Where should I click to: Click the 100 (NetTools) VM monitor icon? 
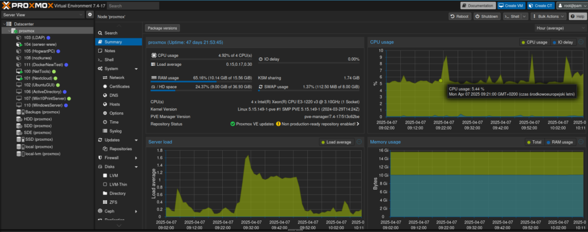[x=19, y=72]
